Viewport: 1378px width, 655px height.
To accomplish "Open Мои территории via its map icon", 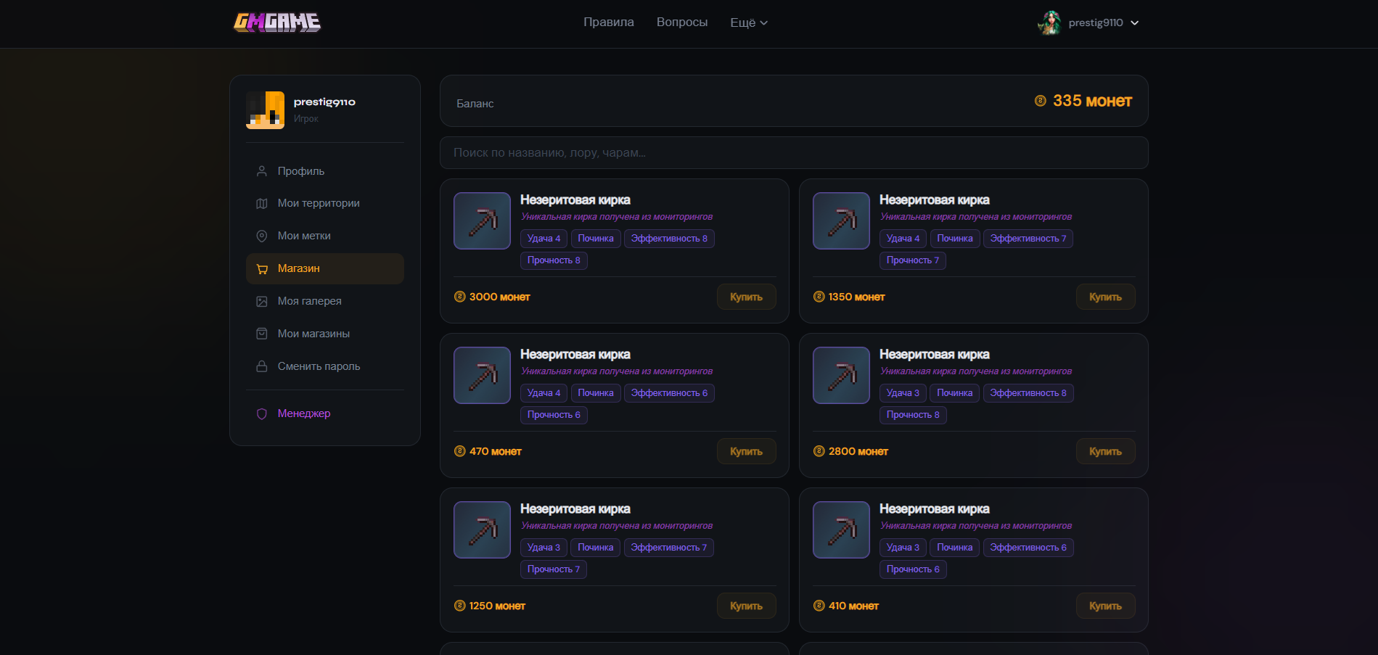I will [261, 203].
